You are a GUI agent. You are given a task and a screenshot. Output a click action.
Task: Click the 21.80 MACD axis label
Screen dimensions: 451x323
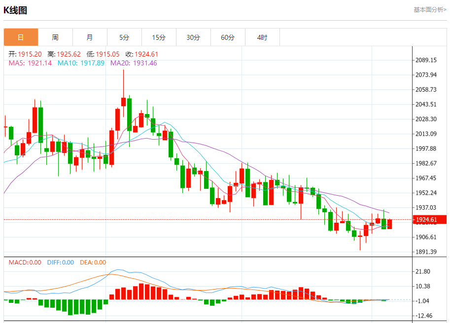[423, 272]
